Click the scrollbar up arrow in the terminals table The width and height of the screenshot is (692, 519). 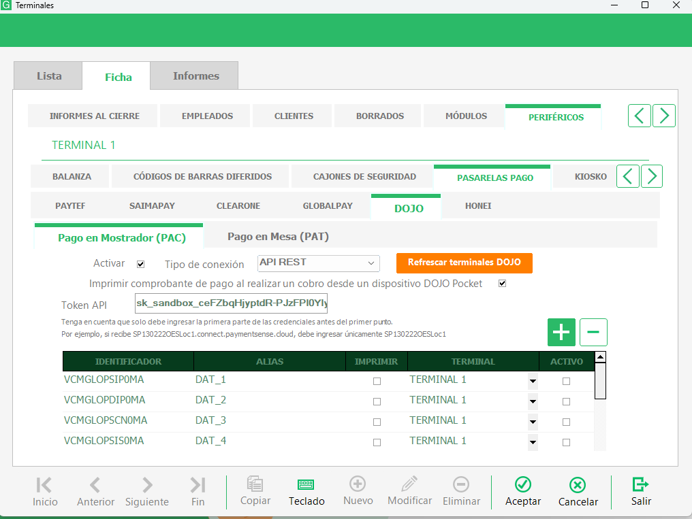point(600,357)
